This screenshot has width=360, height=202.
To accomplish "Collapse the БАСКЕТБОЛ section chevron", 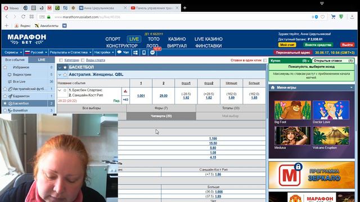I will coord(60,67).
